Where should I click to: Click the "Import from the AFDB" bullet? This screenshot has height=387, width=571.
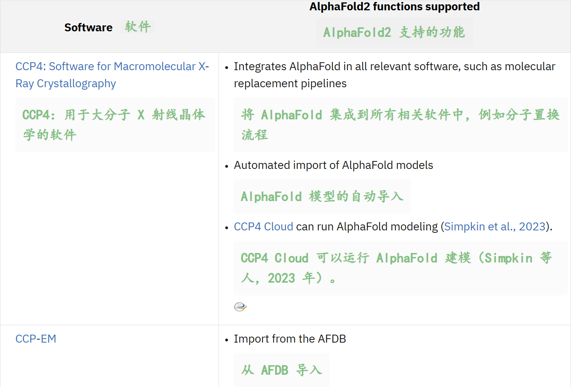click(290, 339)
